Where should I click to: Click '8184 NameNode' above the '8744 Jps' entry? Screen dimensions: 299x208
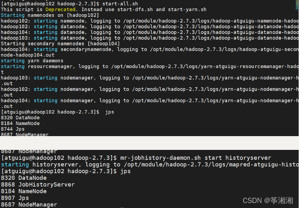pos(20,123)
